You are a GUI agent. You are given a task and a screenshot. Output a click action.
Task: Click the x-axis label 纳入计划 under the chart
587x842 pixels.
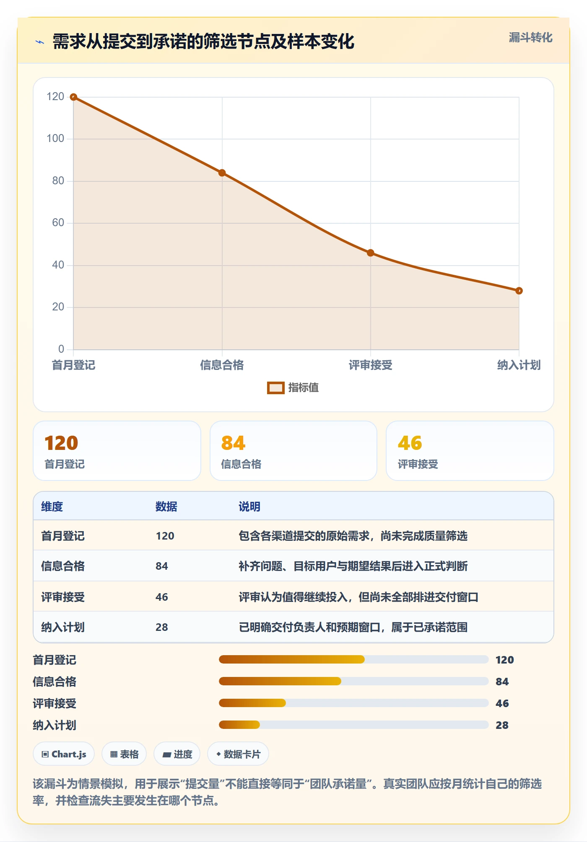pyautogui.click(x=519, y=365)
